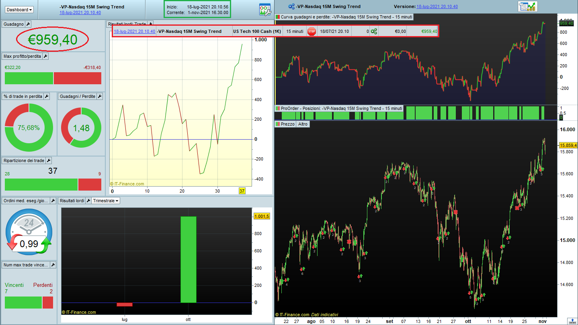Click the Vincenti label

click(14, 285)
